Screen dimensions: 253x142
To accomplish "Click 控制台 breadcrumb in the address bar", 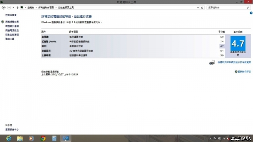I will pos(31,7).
